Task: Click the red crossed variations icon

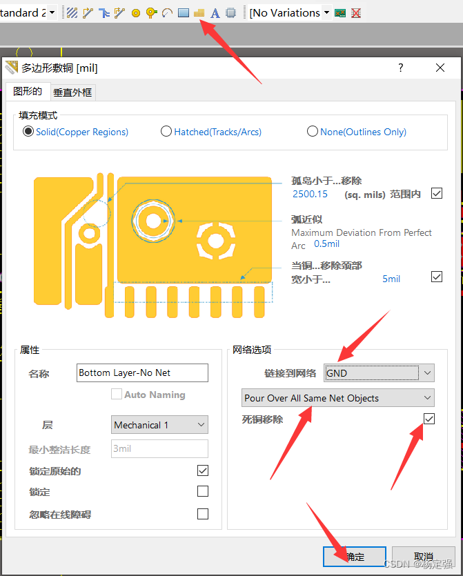Action: pyautogui.click(x=355, y=14)
